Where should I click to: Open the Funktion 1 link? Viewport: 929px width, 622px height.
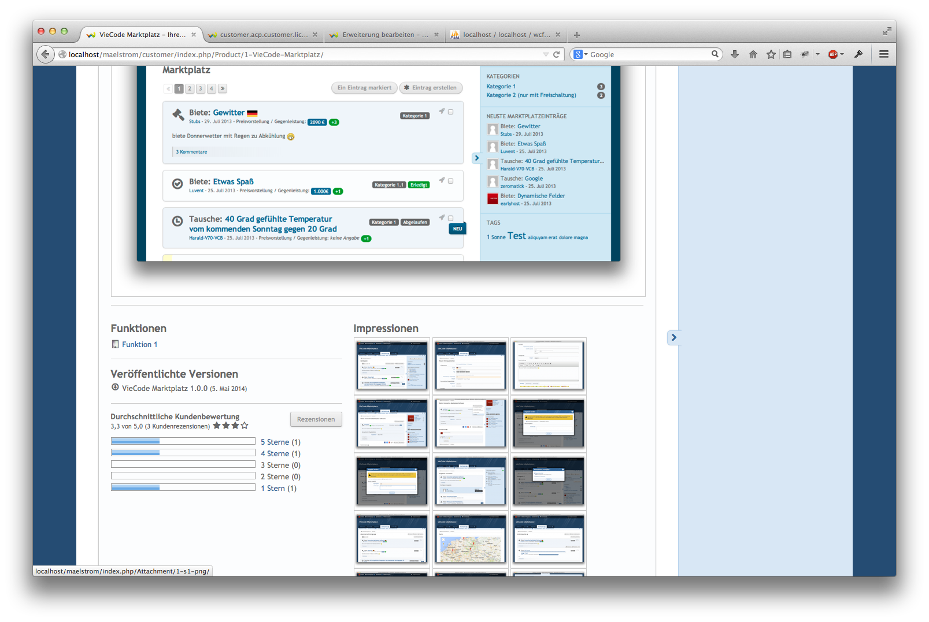[x=139, y=344]
